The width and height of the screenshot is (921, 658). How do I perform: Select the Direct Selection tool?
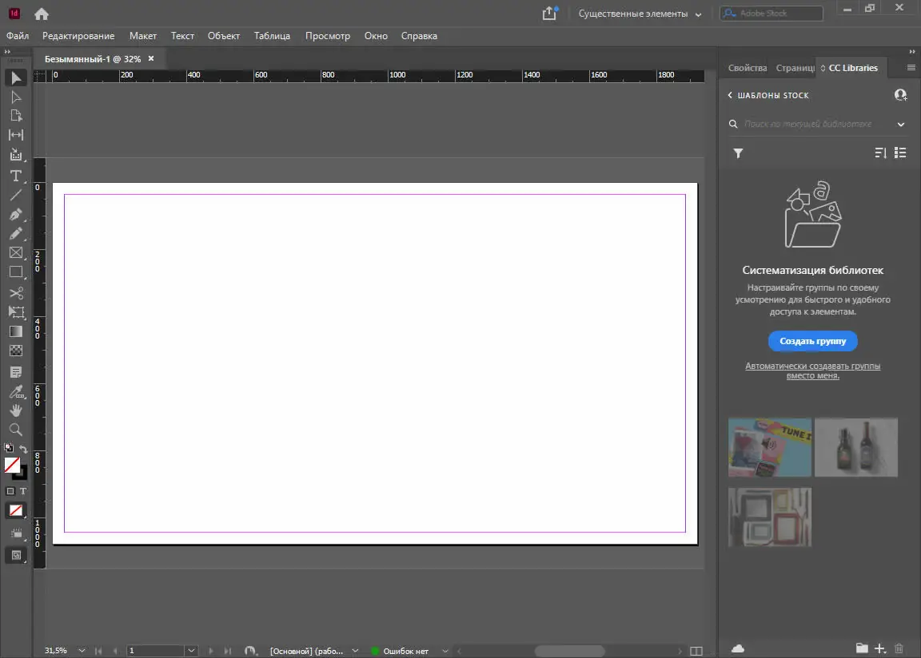[x=16, y=97]
